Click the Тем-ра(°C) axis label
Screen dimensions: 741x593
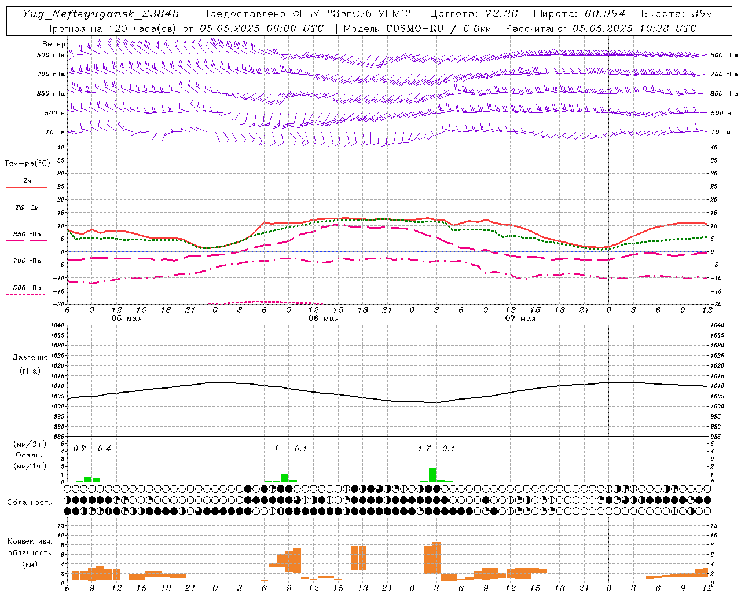pyautogui.click(x=27, y=164)
